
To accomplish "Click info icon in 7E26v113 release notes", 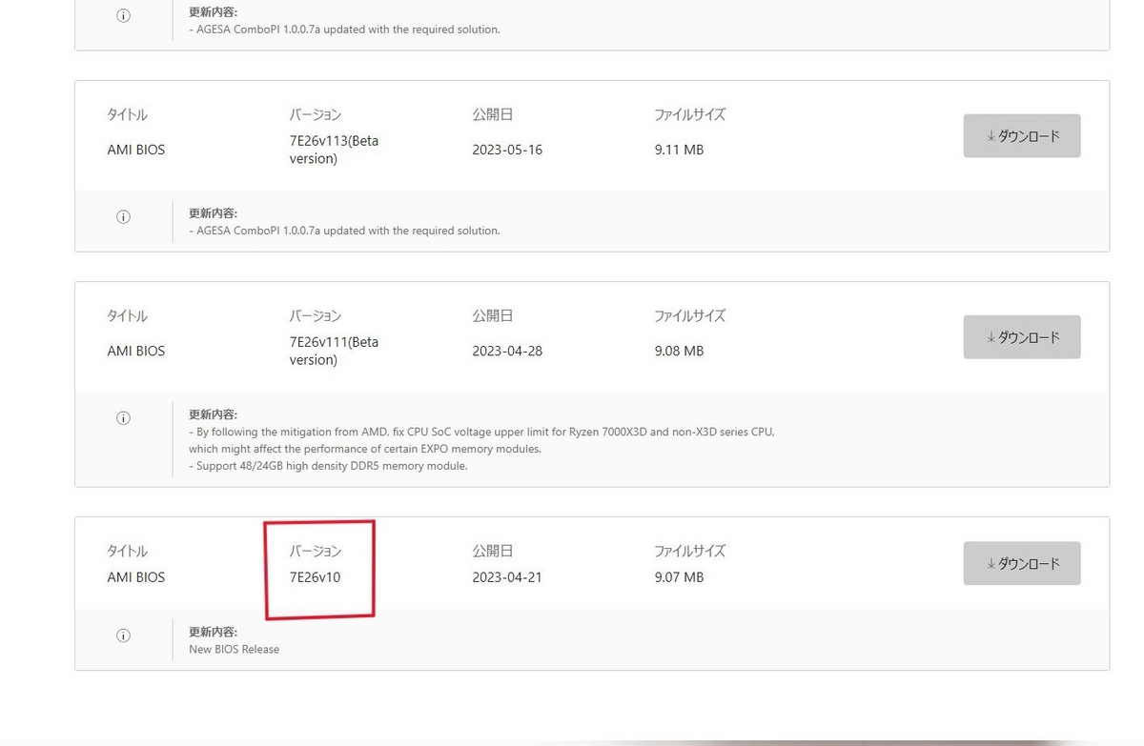I will [x=123, y=216].
